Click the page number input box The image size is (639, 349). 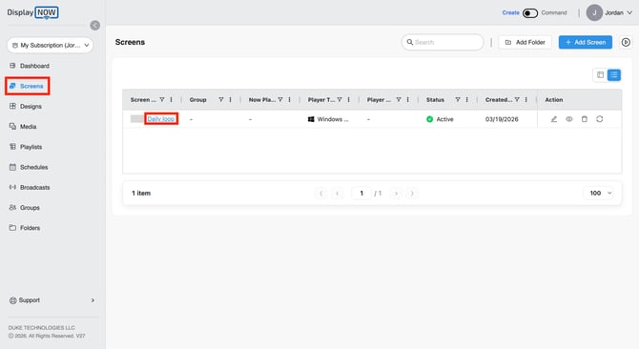[361, 194]
